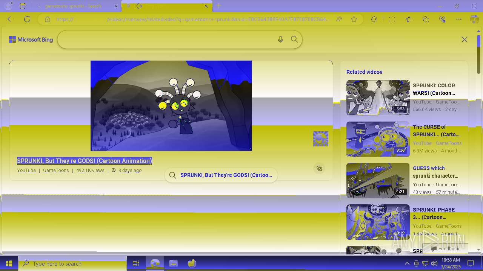This screenshot has height=271, width=483.
Task: Add this page to favorites star
Action: click(354, 19)
